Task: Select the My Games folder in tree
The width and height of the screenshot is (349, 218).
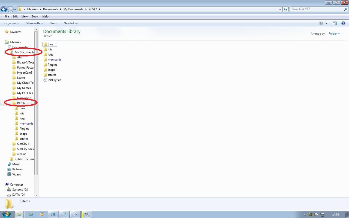Action: (x=24, y=88)
